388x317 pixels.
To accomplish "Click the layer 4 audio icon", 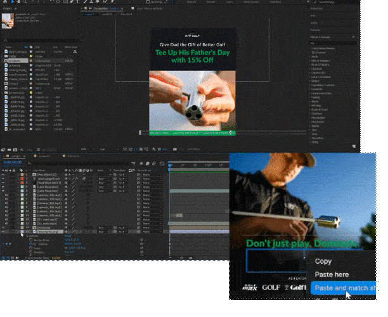I will [8, 187].
